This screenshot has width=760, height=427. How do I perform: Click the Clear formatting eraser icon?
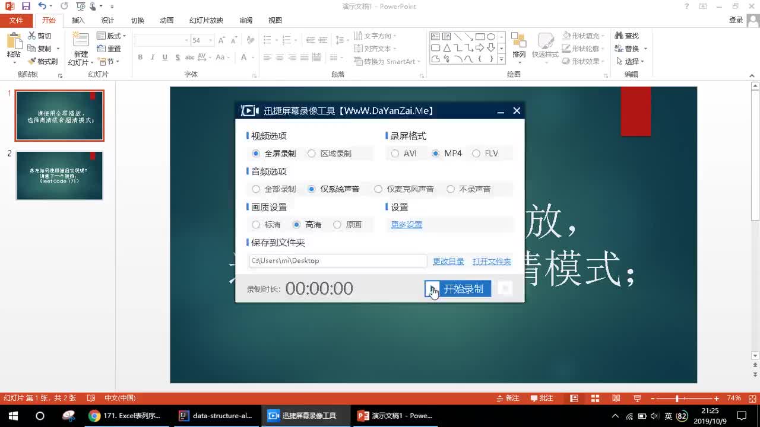point(251,40)
